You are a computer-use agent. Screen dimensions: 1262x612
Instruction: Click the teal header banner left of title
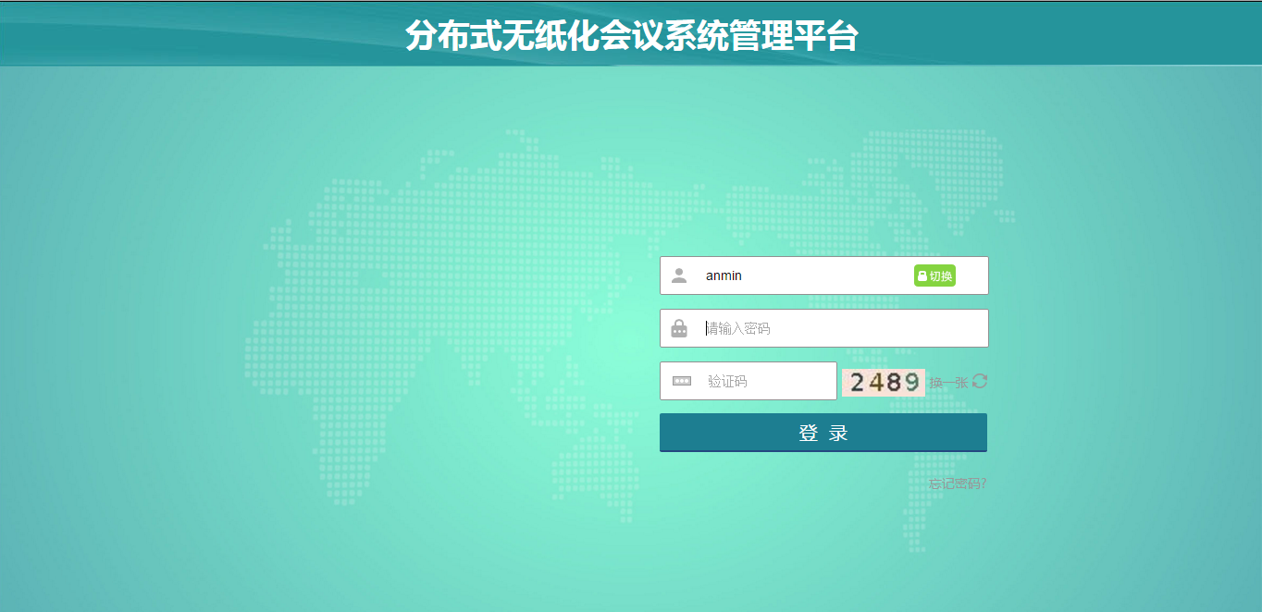pos(185,37)
